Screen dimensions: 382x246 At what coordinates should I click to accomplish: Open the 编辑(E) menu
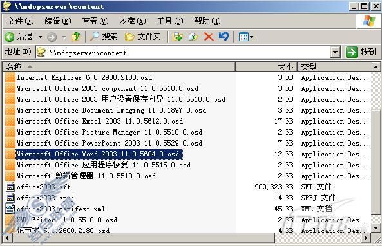click(58, 21)
